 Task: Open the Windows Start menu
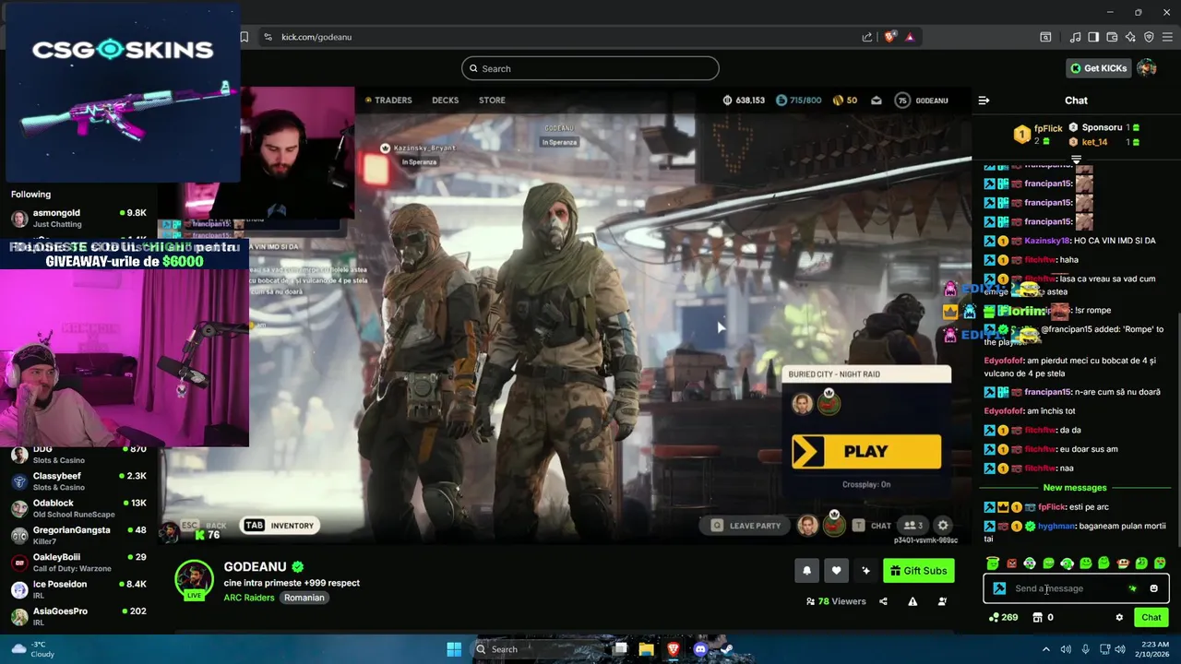point(454,649)
